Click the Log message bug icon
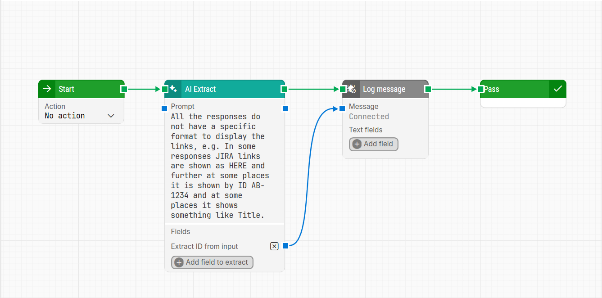The image size is (602, 298). click(351, 89)
